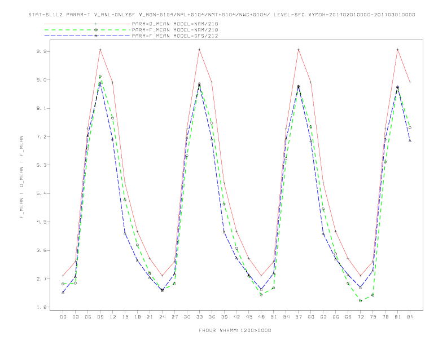Viewport: 447px width, 345px height.
Task: Click x-axis forecast hour label 00
Action: point(63,317)
